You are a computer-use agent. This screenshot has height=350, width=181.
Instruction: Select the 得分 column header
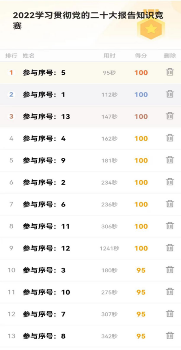pos(141,56)
